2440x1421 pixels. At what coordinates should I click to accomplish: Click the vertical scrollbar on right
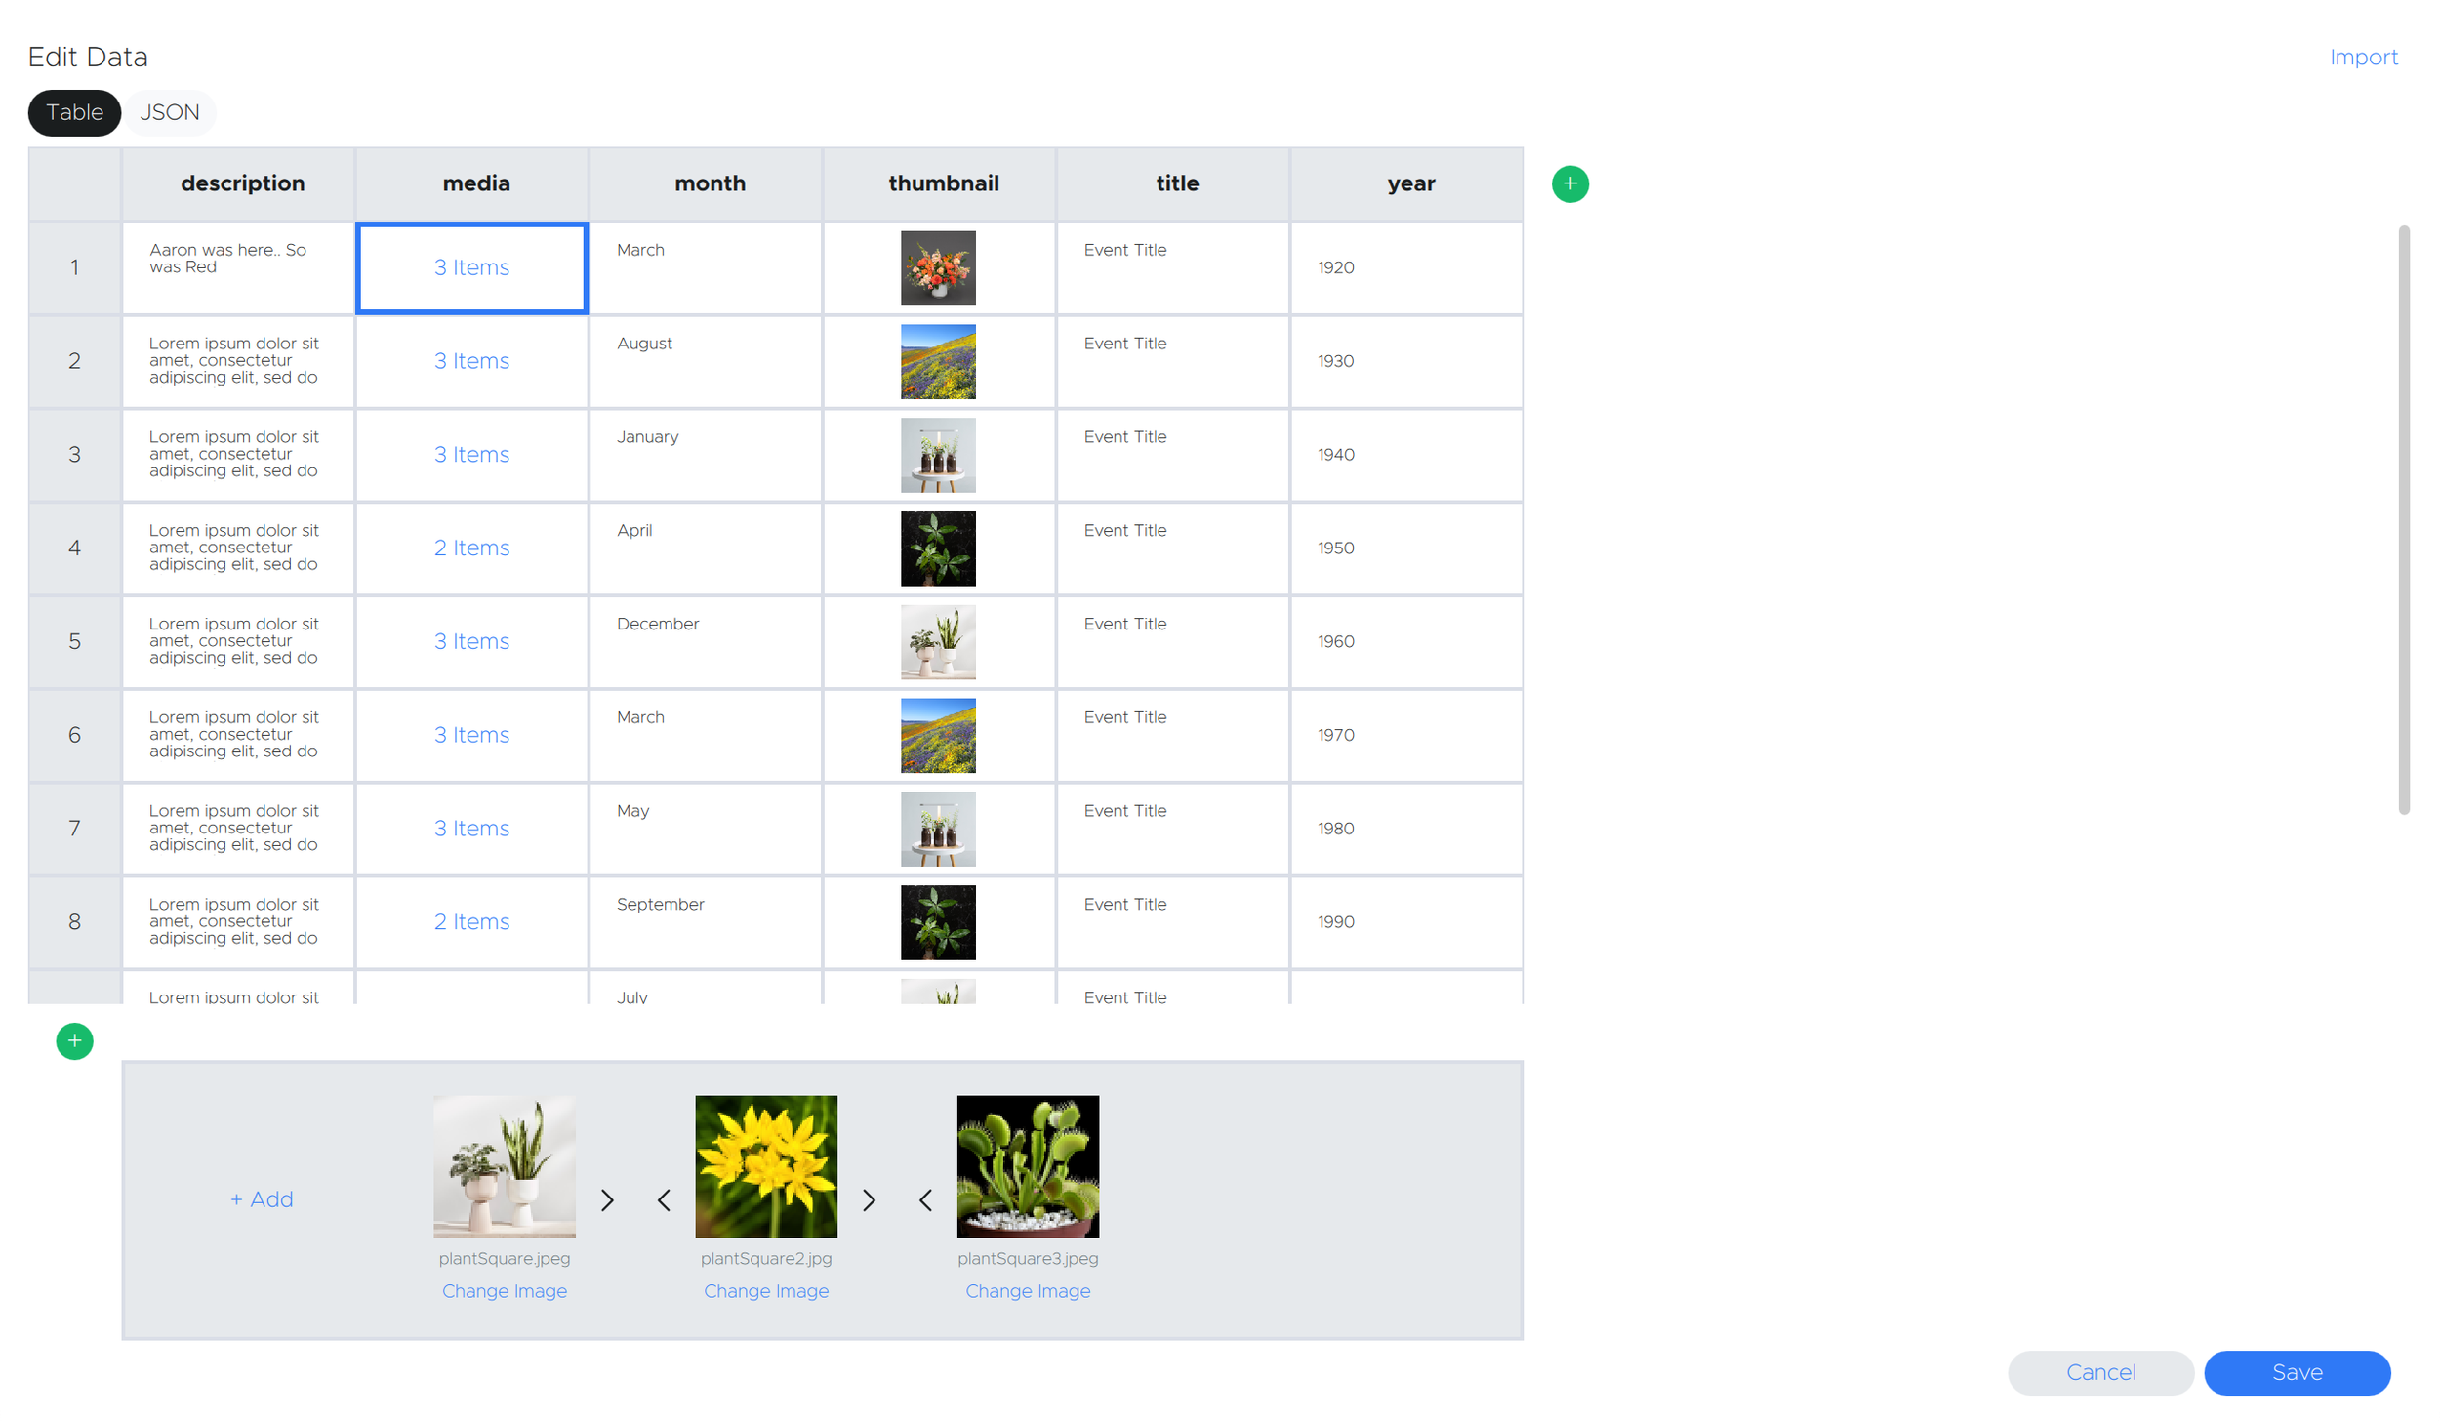2403,519
